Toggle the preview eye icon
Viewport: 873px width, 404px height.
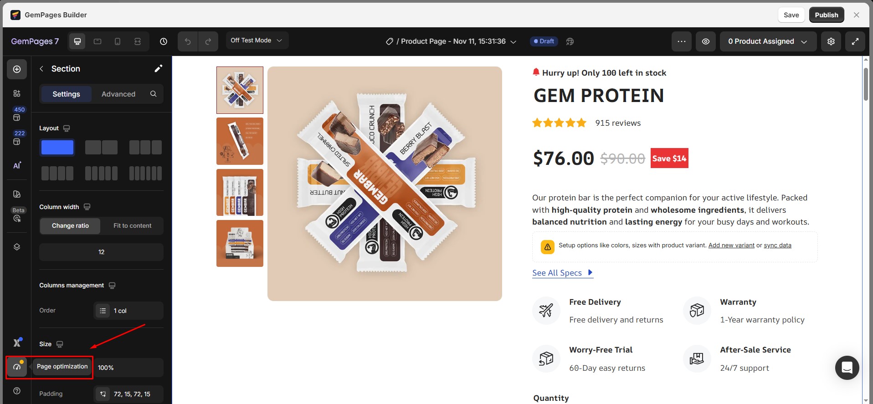pos(706,41)
